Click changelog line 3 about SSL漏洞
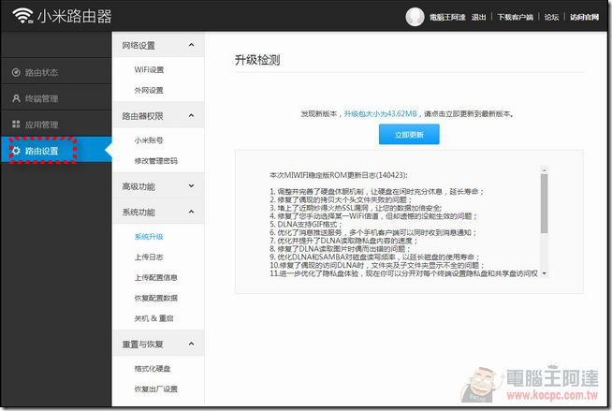The width and height of the screenshot is (612, 411). (356, 208)
